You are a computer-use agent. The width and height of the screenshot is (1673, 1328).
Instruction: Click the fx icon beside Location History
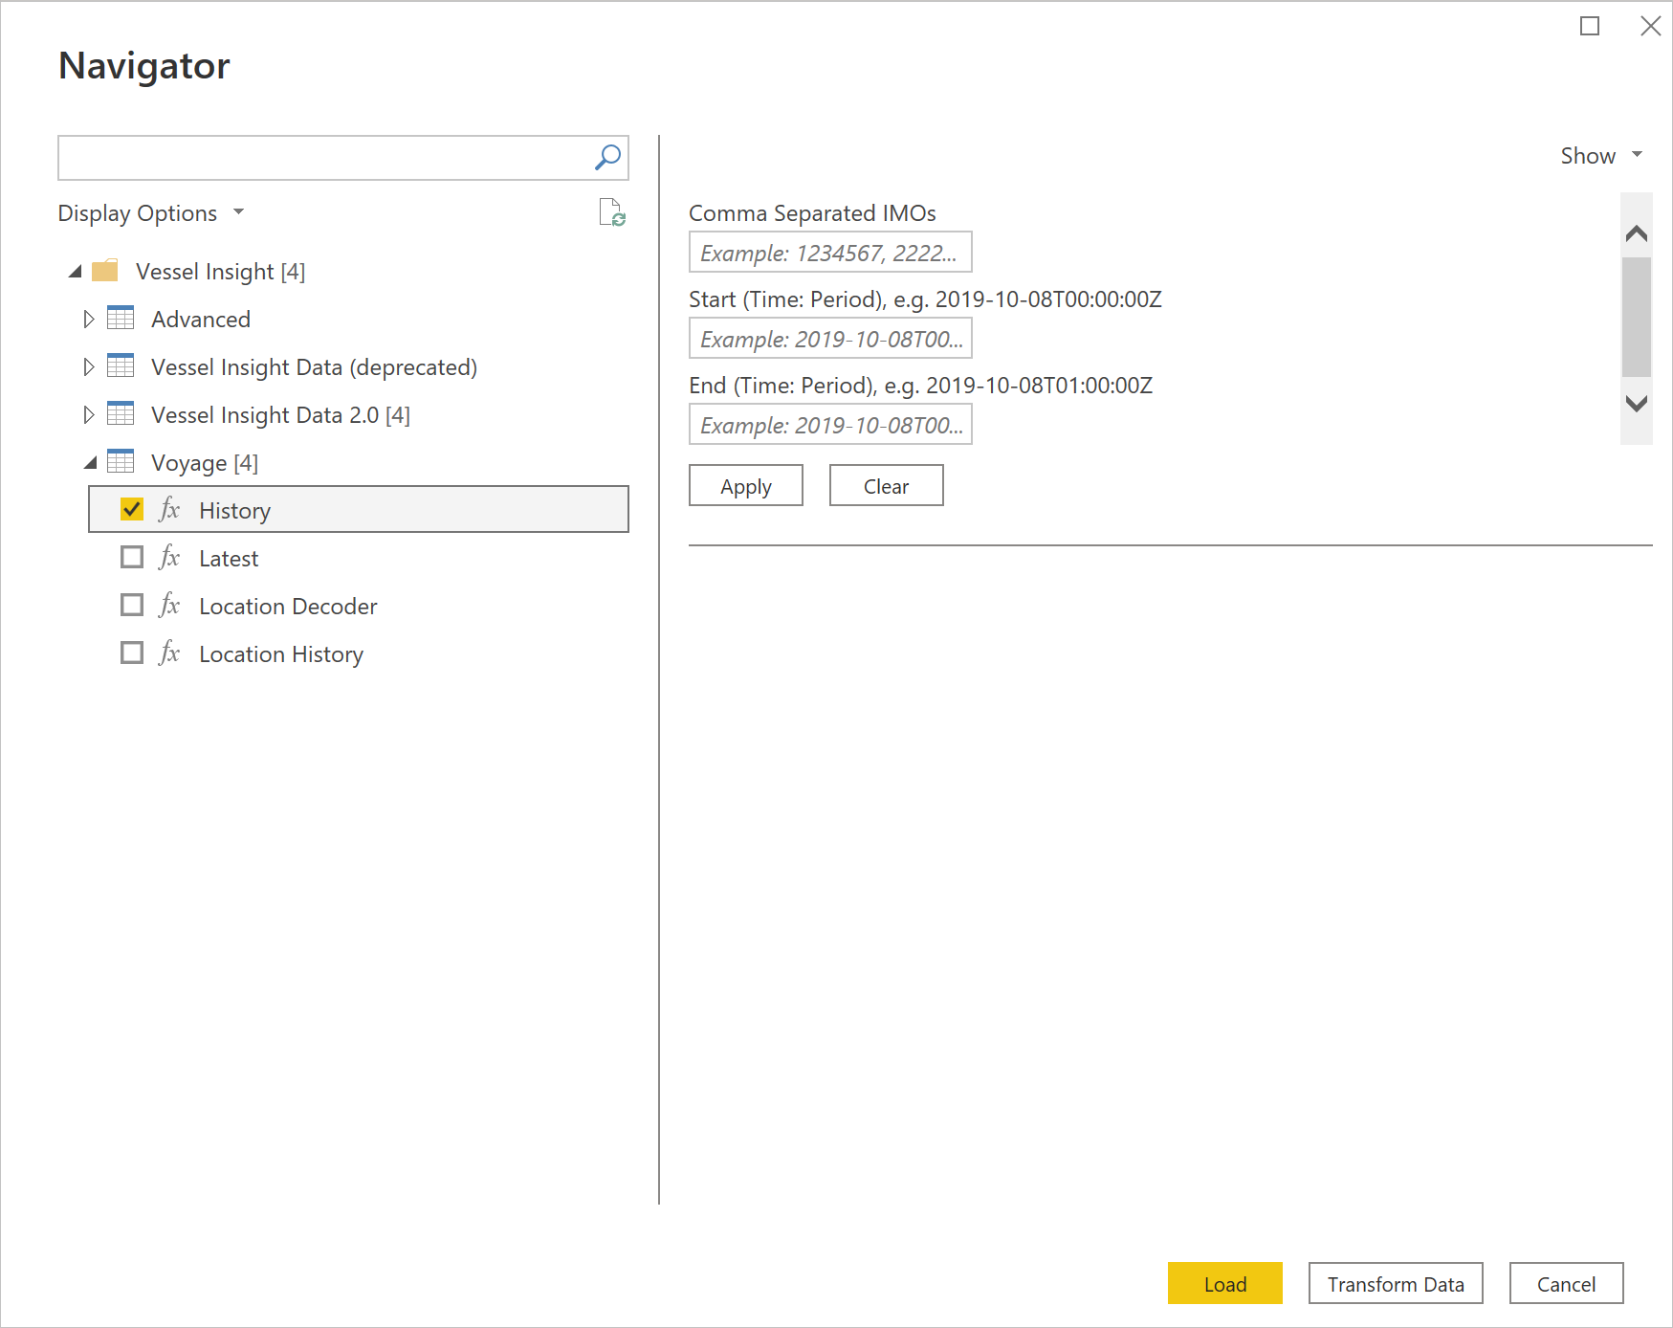169,653
